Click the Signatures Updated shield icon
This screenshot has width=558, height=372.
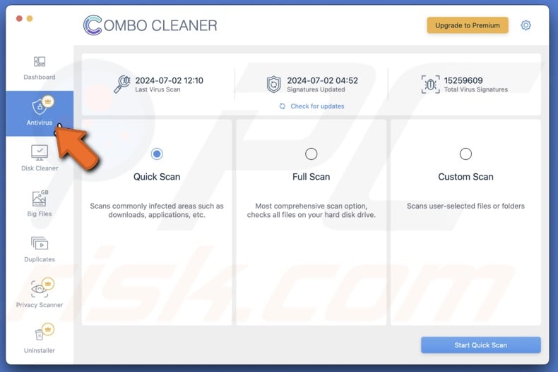pyautogui.click(x=273, y=85)
